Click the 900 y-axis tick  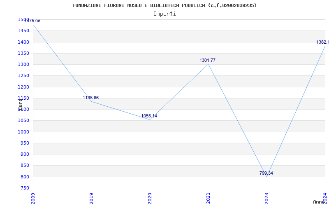point(25,154)
